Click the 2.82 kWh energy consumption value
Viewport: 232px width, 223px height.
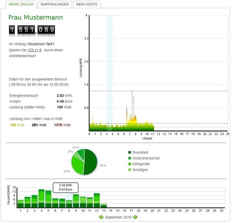pos(64,96)
